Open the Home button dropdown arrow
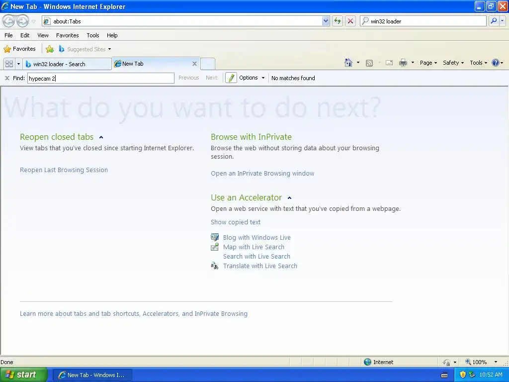 point(358,63)
